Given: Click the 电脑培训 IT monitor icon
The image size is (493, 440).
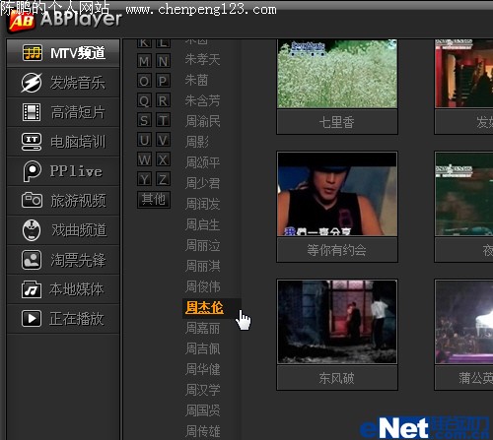Looking at the screenshot, I should coord(32,142).
